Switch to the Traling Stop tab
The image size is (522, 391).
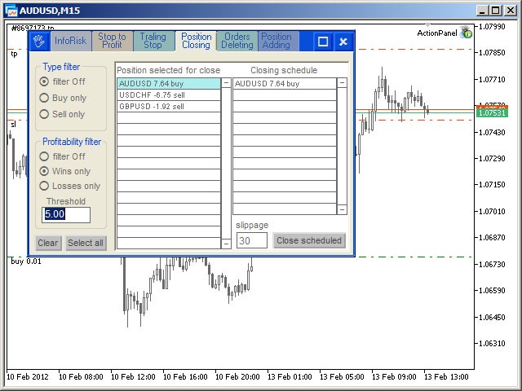click(x=153, y=41)
